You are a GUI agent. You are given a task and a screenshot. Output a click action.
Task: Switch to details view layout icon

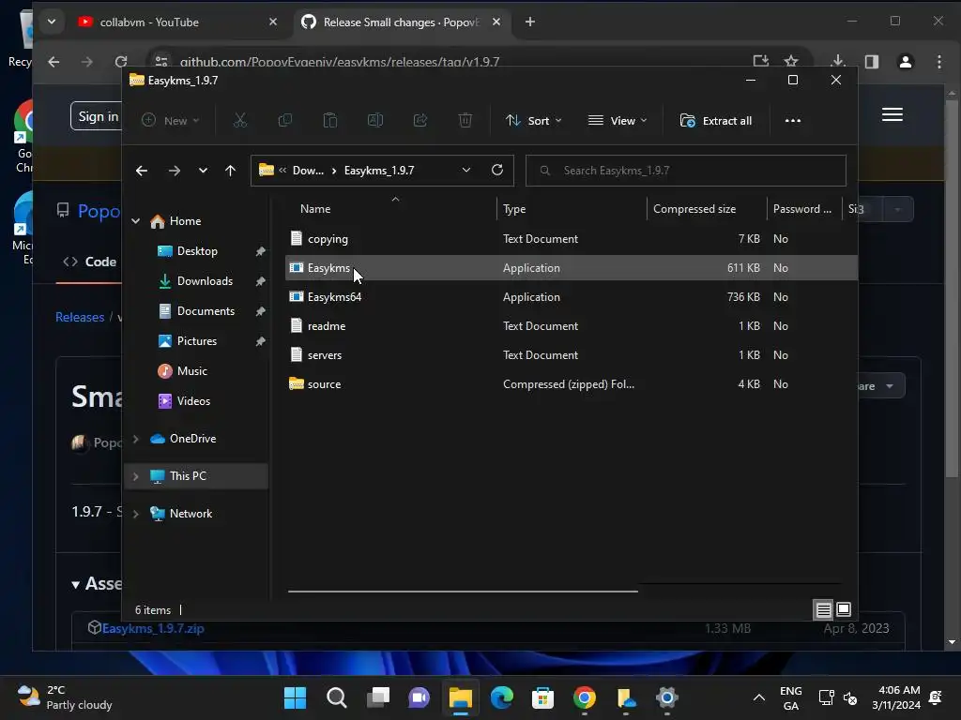[823, 609]
